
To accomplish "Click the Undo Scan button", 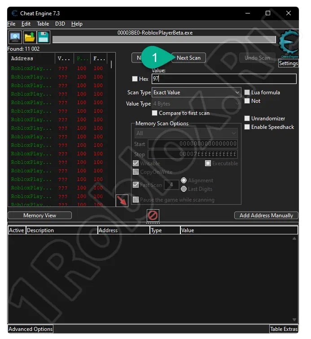I will (257, 58).
